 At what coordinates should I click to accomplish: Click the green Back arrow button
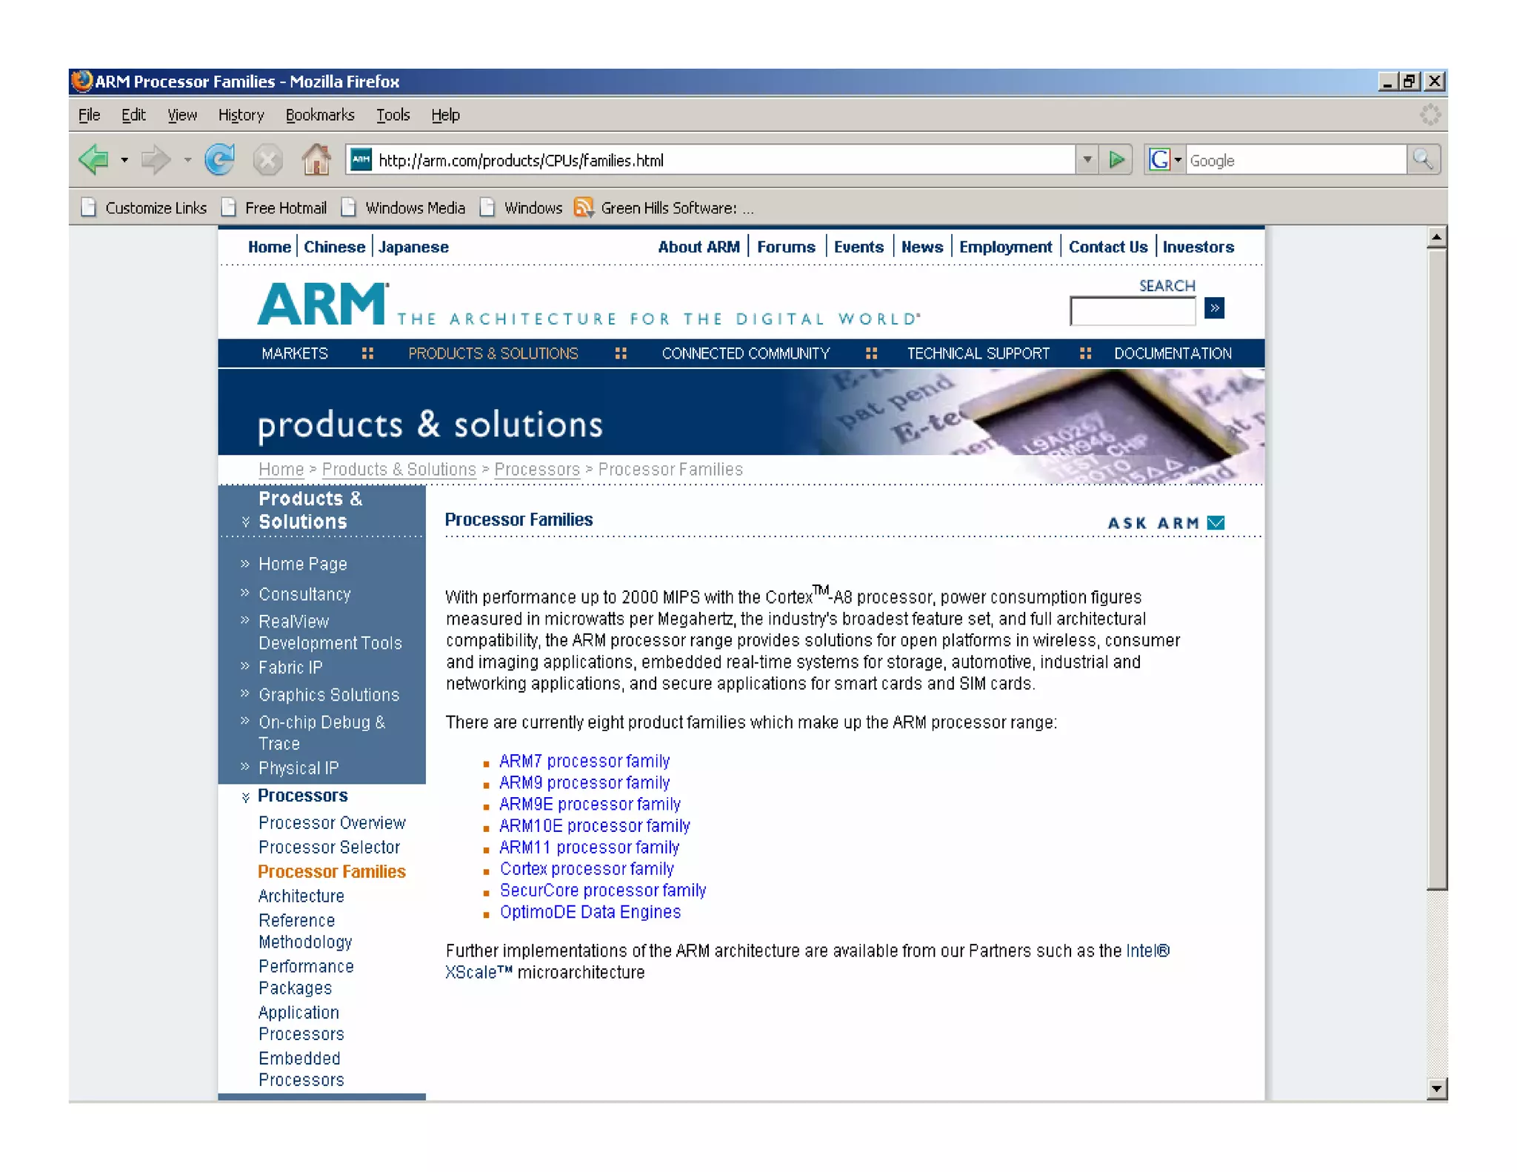click(94, 159)
